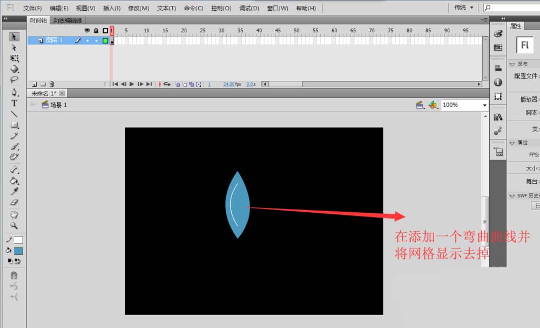Switch to the 属性 panel tab
540x328 pixels.
[x=516, y=26]
